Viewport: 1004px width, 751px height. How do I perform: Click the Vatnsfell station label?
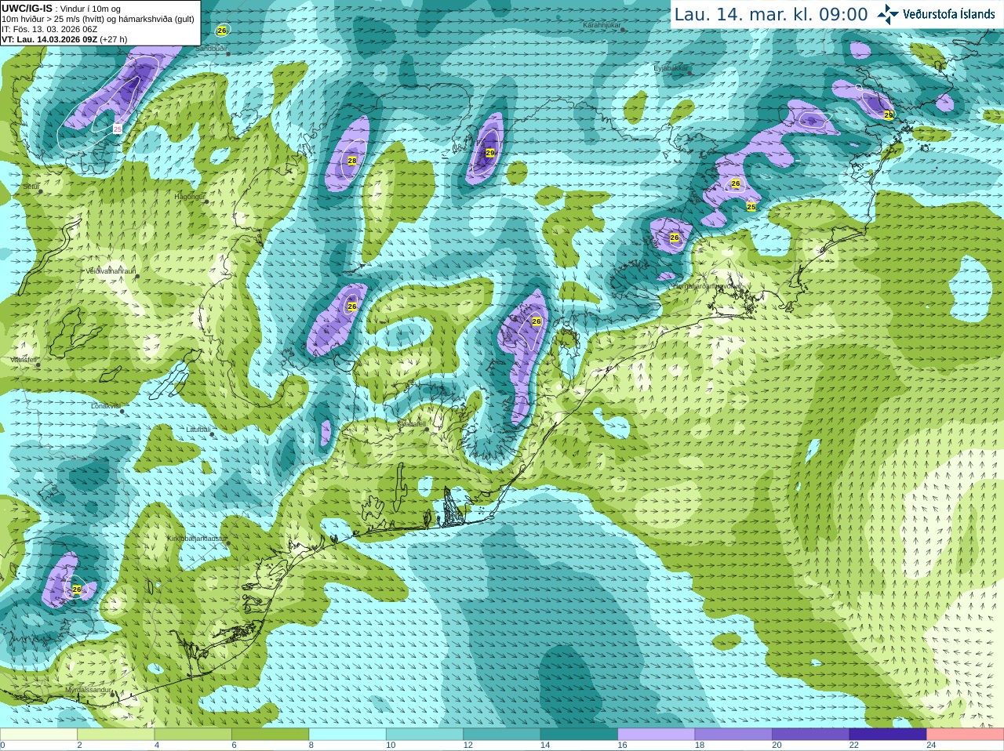coord(24,360)
